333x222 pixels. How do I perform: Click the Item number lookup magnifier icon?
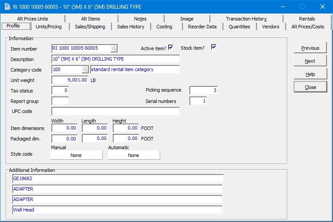(114, 48)
